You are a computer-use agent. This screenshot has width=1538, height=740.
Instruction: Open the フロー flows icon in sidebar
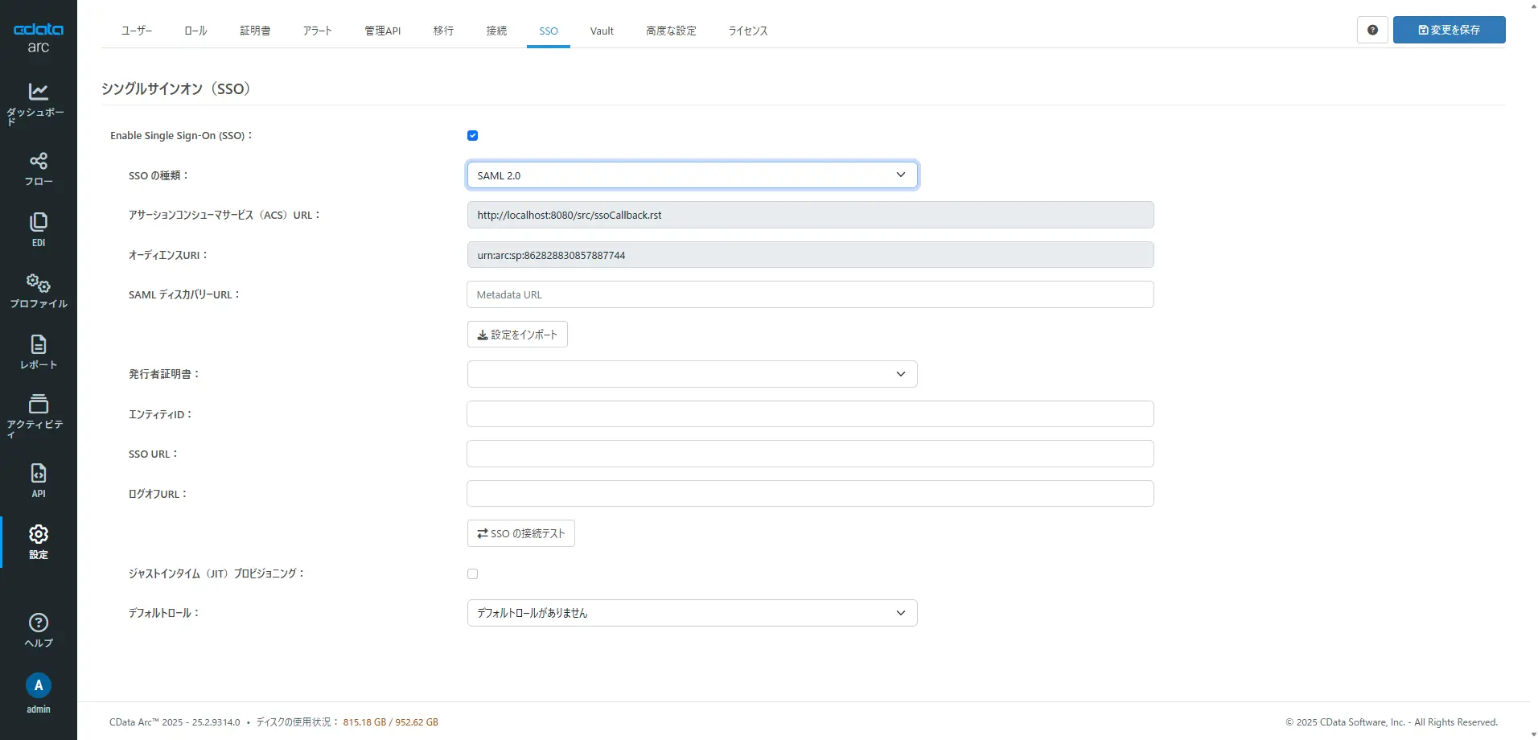click(x=38, y=162)
